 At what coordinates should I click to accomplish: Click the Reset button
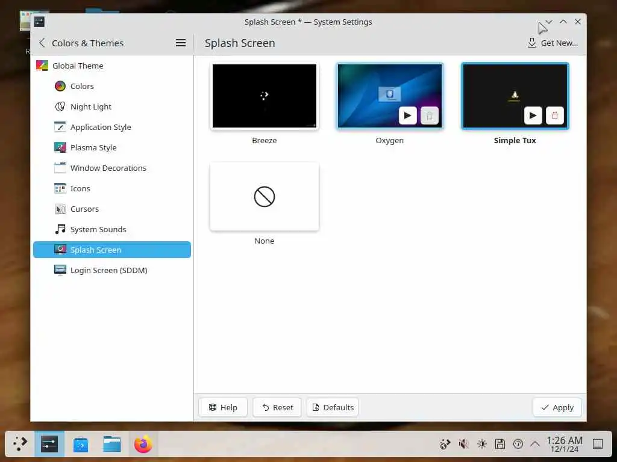point(277,407)
